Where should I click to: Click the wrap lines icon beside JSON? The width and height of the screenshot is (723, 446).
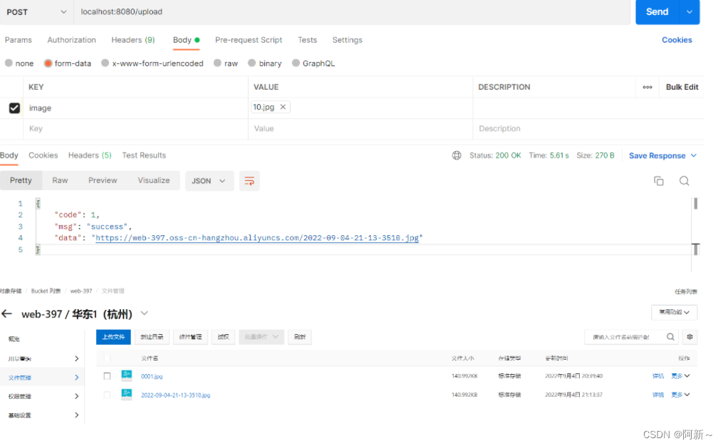pos(249,181)
